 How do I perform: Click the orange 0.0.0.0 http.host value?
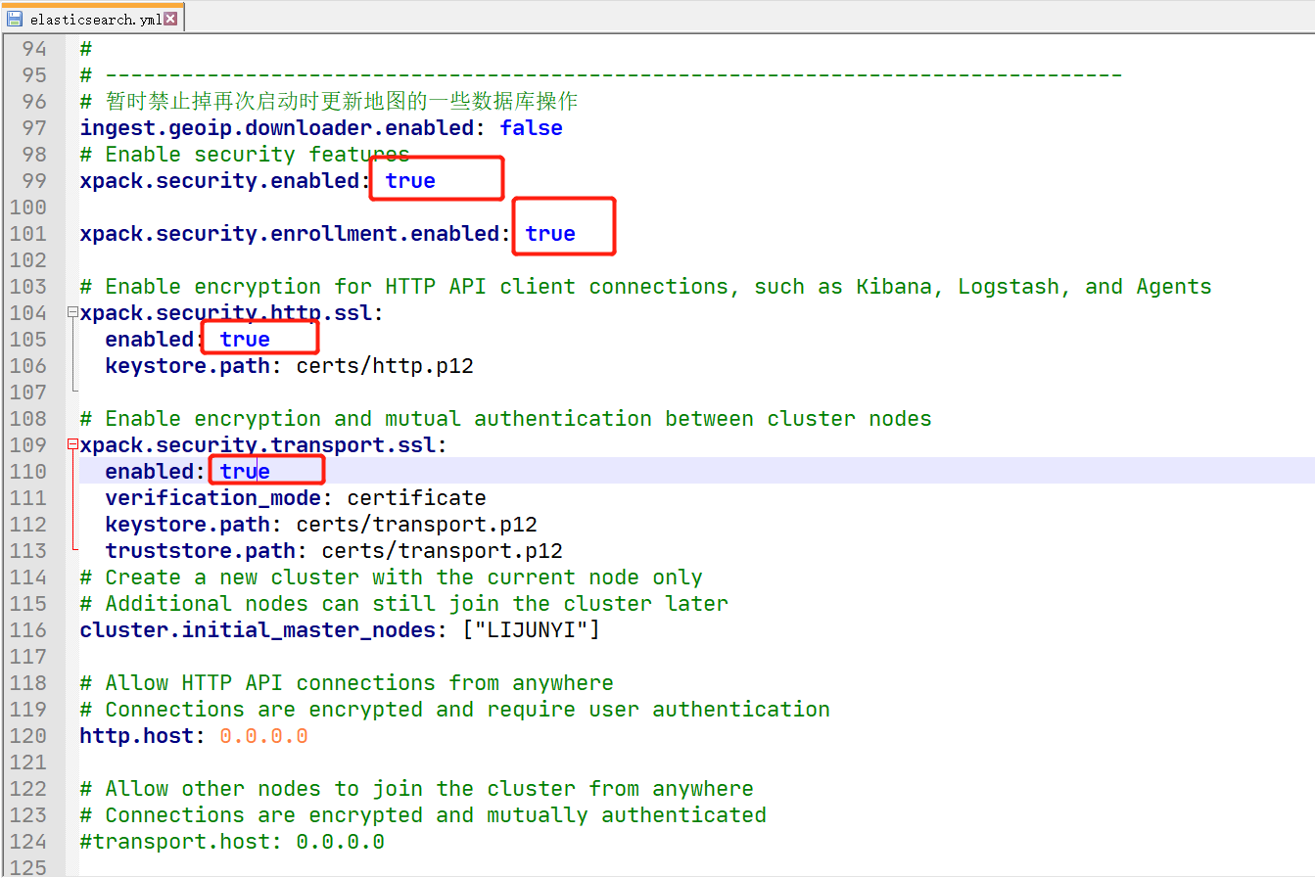point(263,736)
